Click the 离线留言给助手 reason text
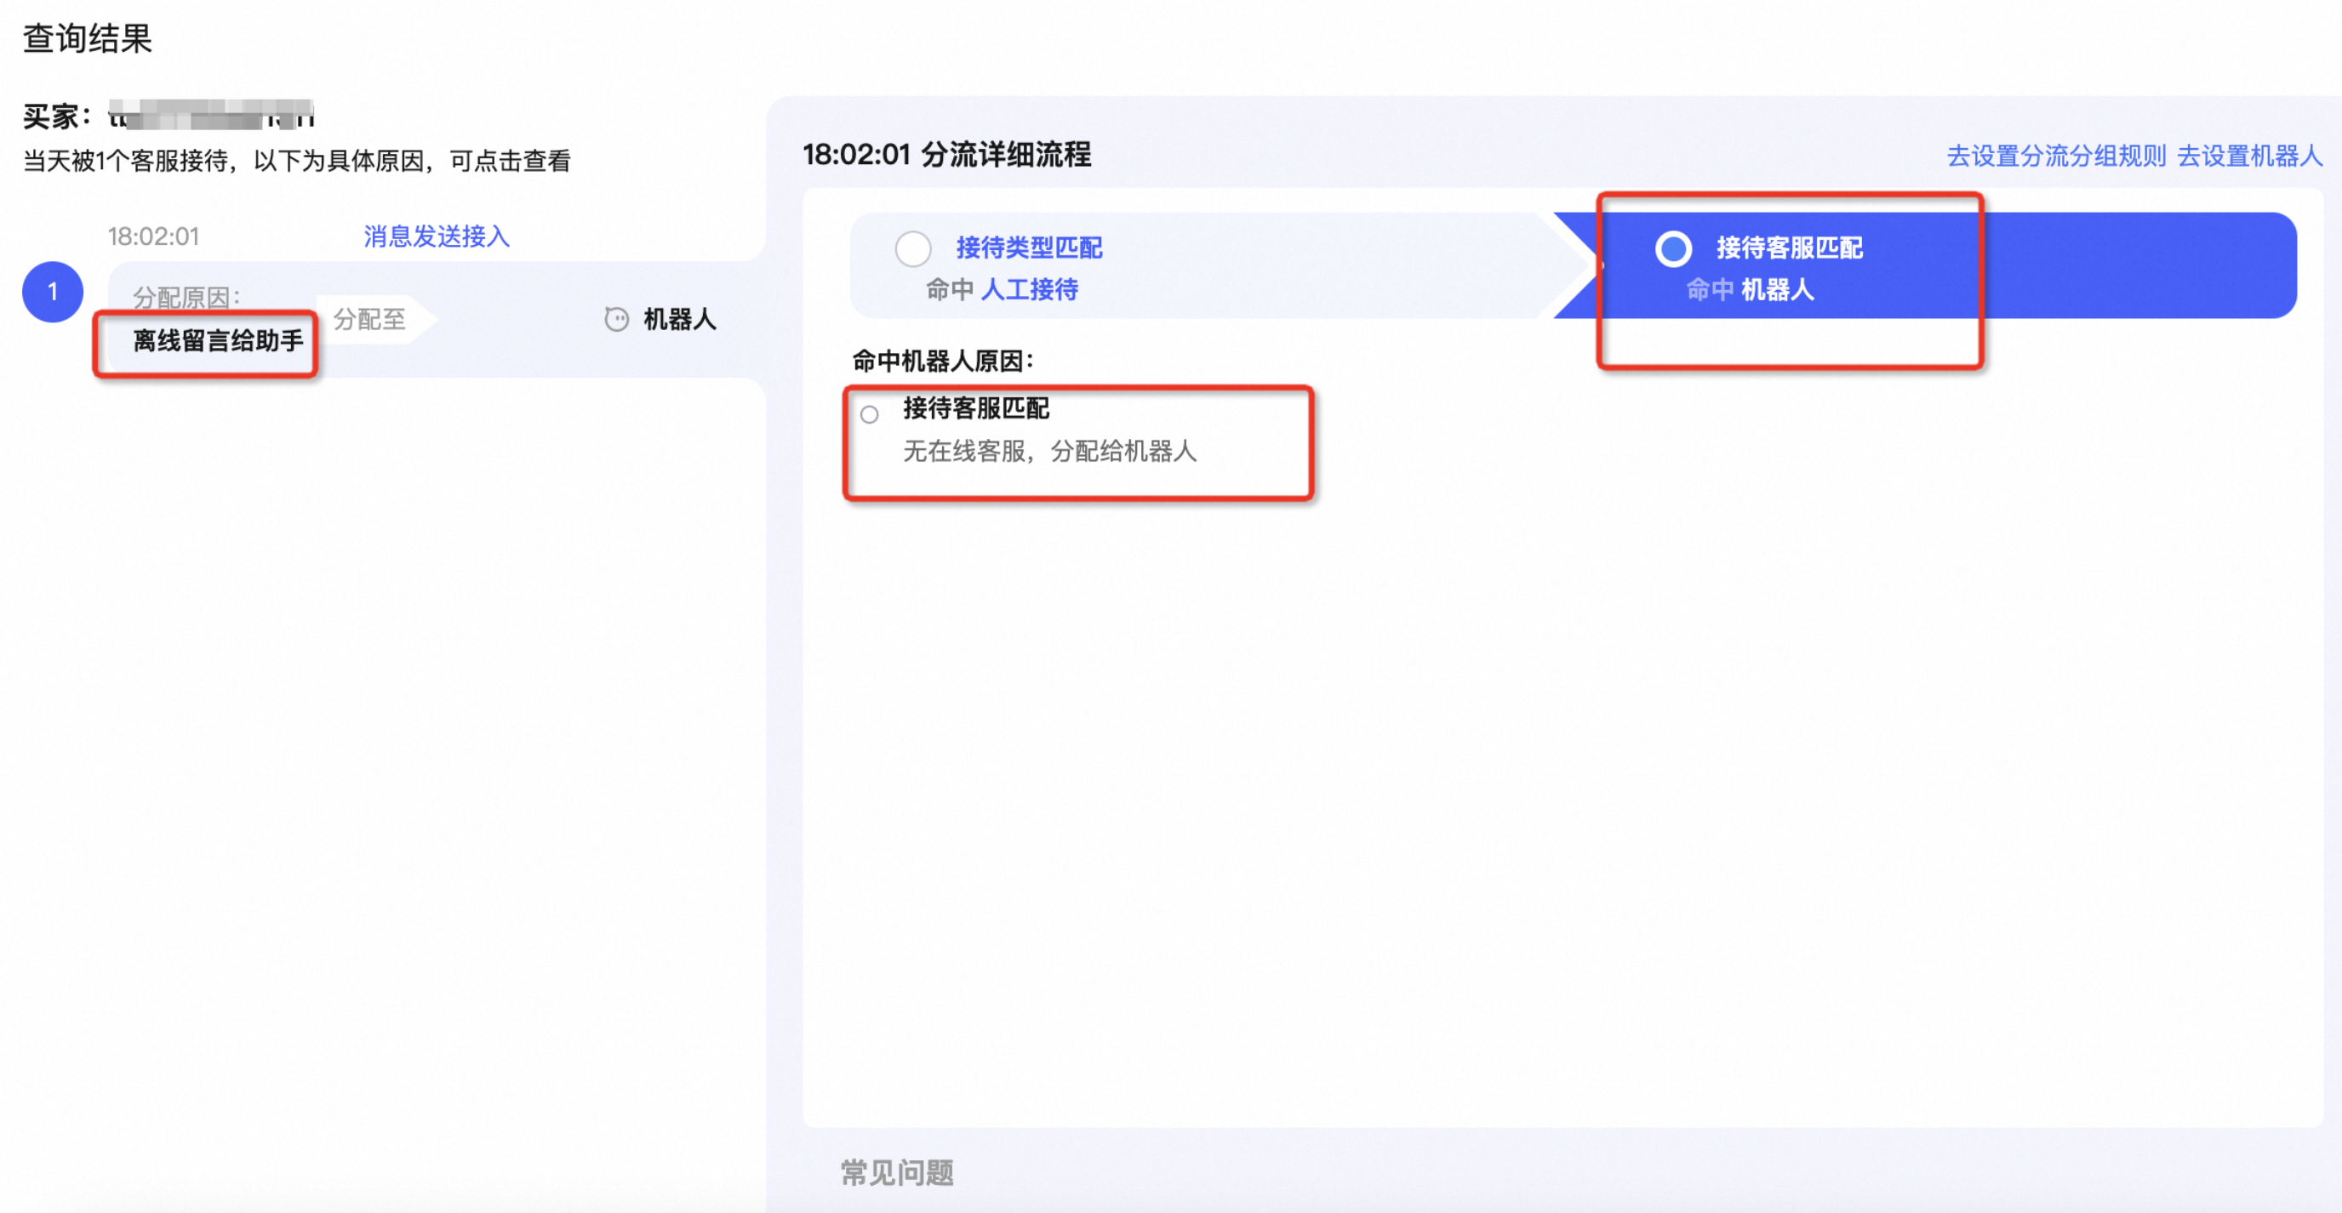 (218, 341)
